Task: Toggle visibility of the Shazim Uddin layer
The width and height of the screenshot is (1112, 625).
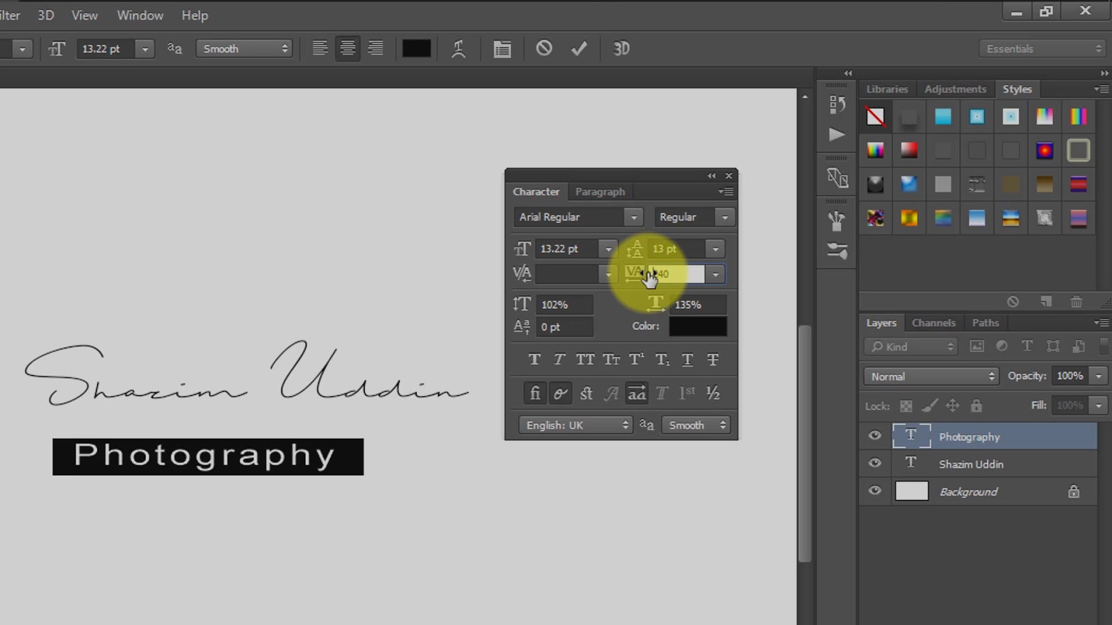Action: [874, 463]
